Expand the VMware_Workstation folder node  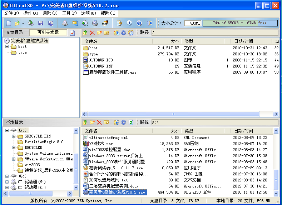14,159
